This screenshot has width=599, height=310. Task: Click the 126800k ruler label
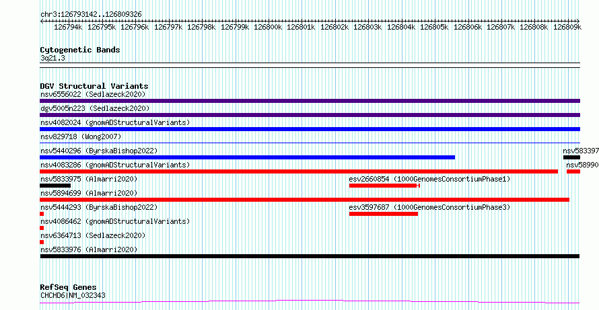[268, 27]
